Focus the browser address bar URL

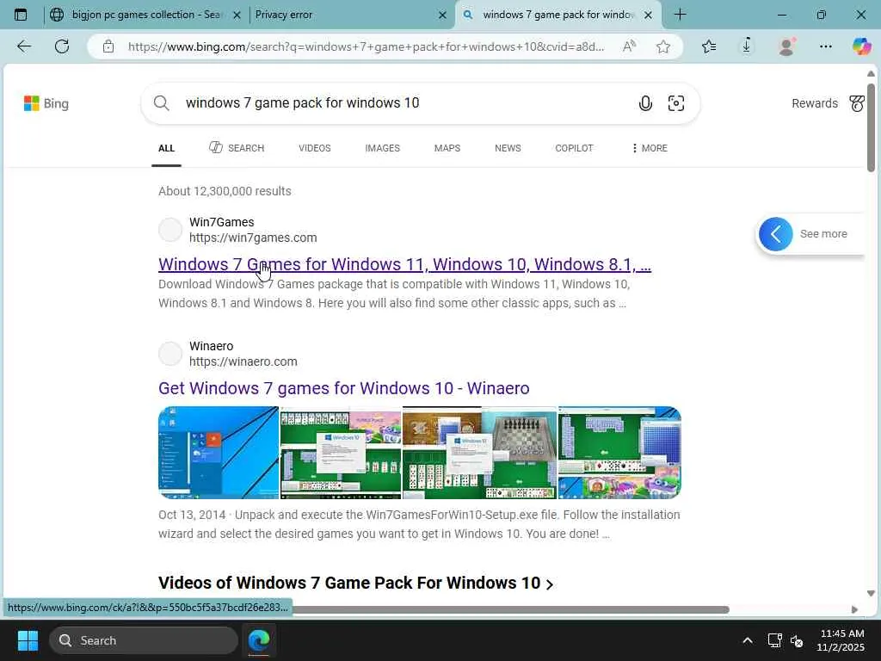[x=366, y=46]
